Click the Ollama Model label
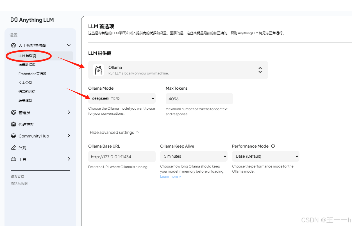Viewport: 352px width, 226px height. (x=101, y=88)
